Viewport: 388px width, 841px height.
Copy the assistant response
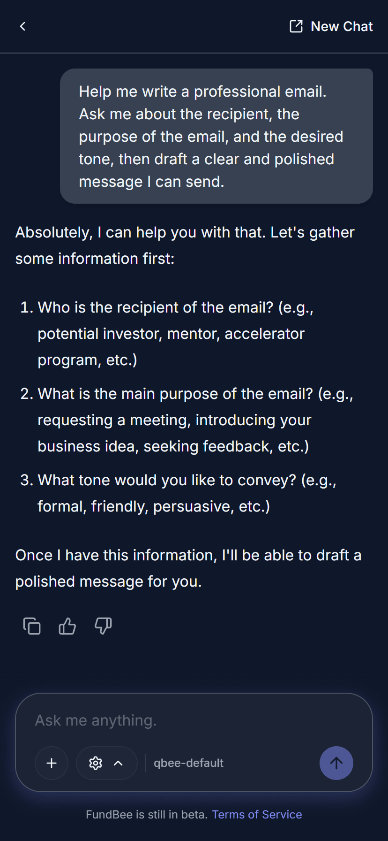pyautogui.click(x=32, y=626)
